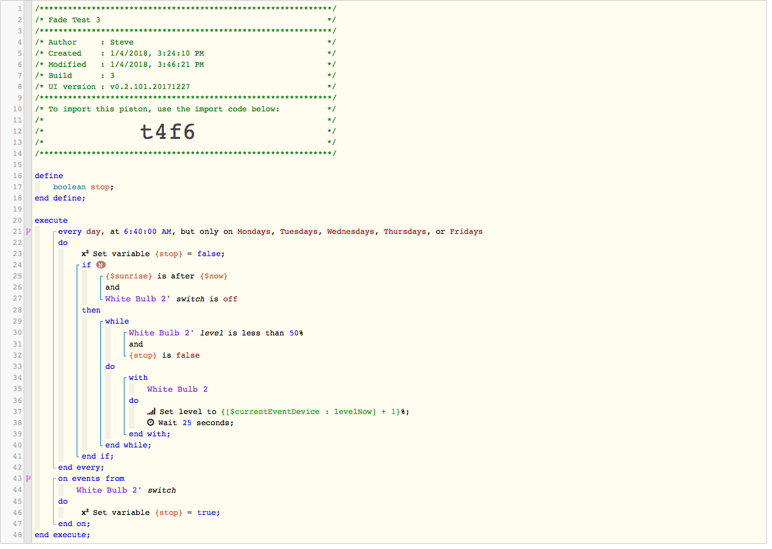Click 'on events from' statement
This screenshot has width=772, height=549.
click(x=91, y=479)
